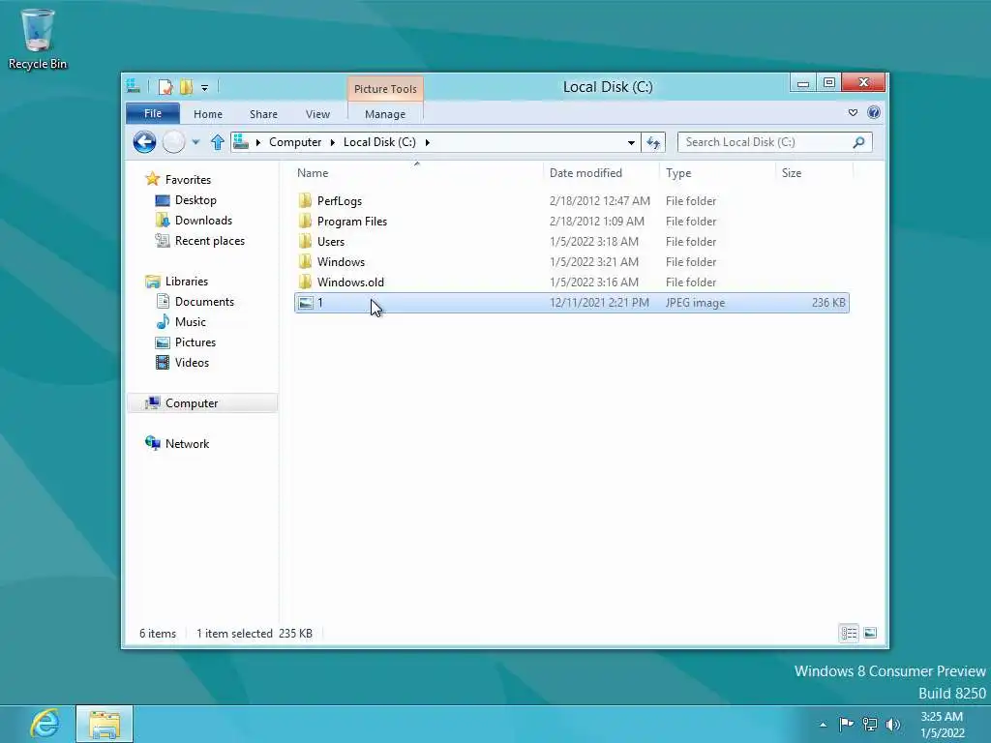
Task: Open the File menu tab
Action: click(153, 113)
